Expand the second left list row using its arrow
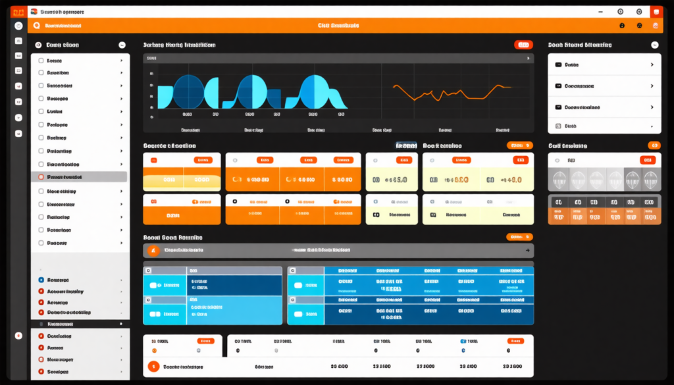This screenshot has height=385, width=674. pyautogui.click(x=122, y=72)
